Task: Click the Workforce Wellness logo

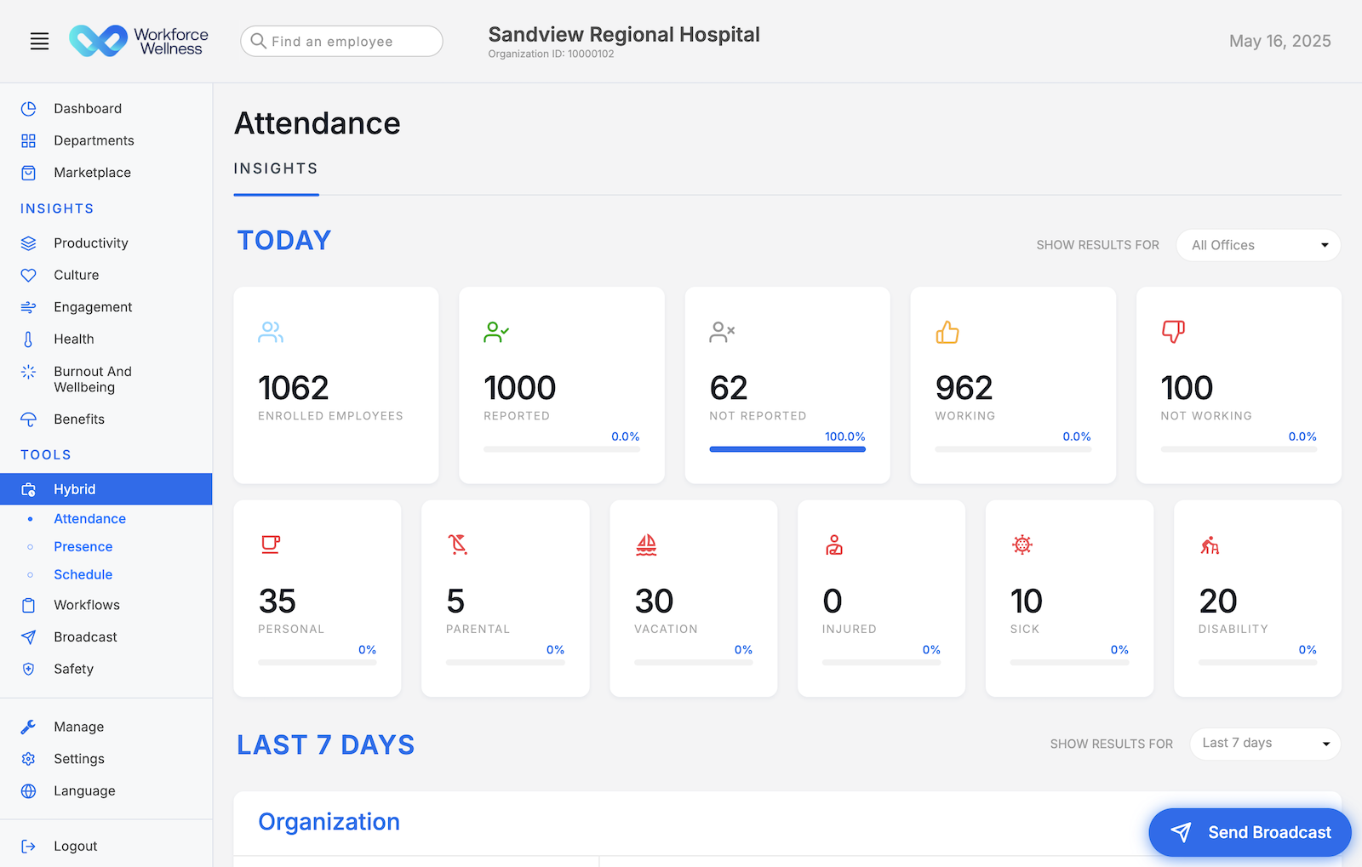Action: (x=139, y=40)
